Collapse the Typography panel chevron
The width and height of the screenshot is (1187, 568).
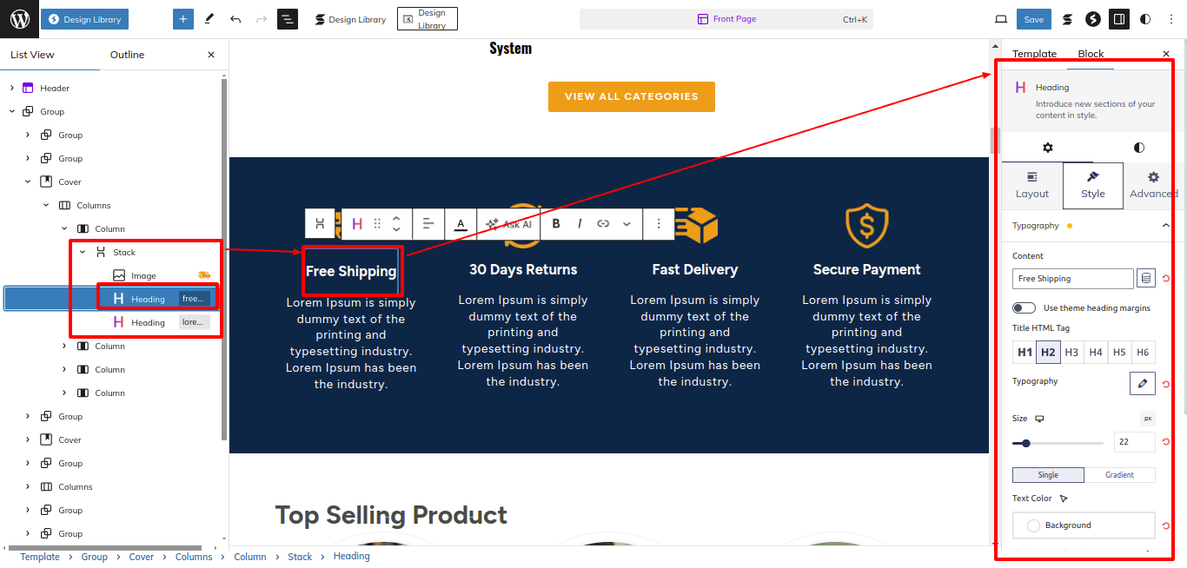click(x=1165, y=226)
